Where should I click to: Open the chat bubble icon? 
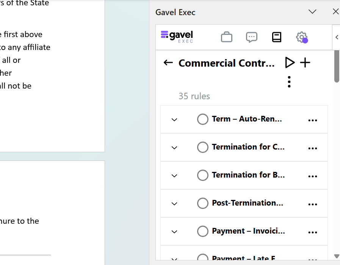click(x=252, y=37)
